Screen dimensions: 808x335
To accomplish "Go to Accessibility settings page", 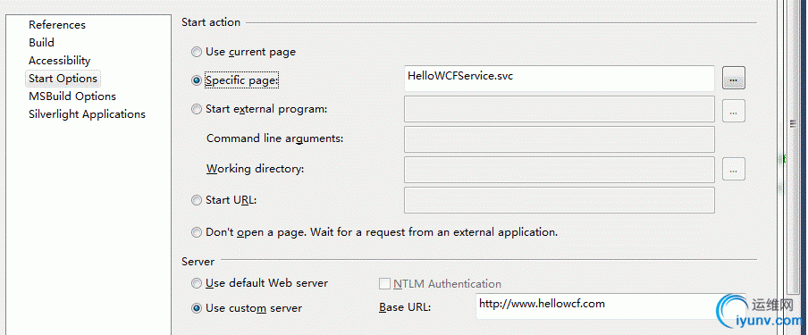I will point(59,61).
